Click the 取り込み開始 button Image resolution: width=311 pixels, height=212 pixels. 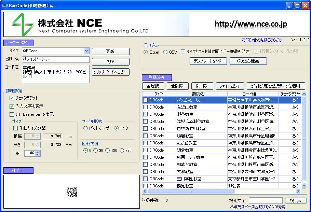(x=248, y=61)
